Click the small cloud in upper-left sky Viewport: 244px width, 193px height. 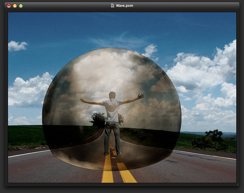17,46
